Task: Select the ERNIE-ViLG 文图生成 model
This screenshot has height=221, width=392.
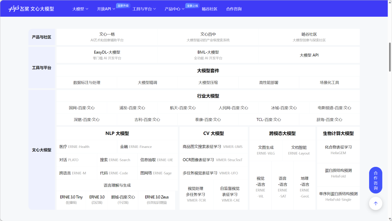Action: click(x=266, y=150)
